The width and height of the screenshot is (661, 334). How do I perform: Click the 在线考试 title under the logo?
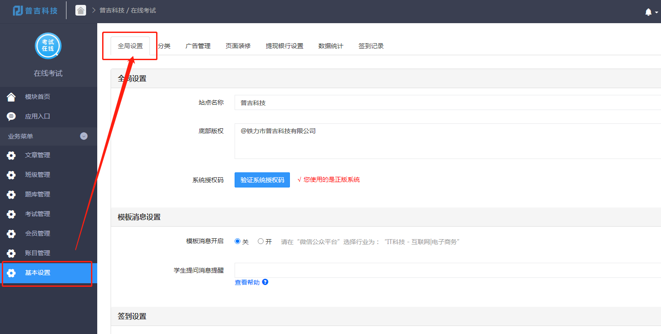(48, 73)
